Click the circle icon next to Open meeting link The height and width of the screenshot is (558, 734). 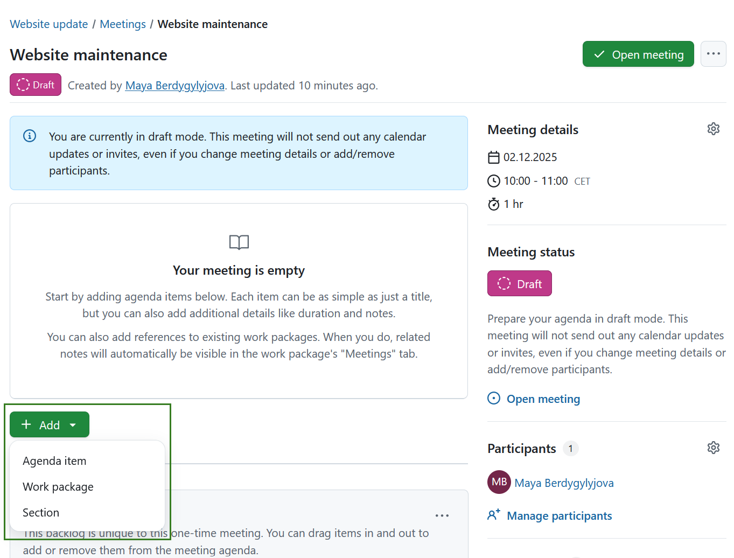[494, 399]
